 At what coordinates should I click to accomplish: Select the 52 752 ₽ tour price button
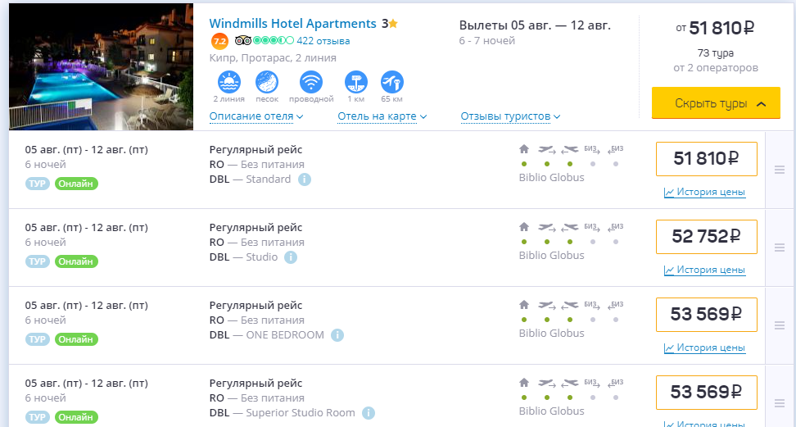tap(707, 237)
